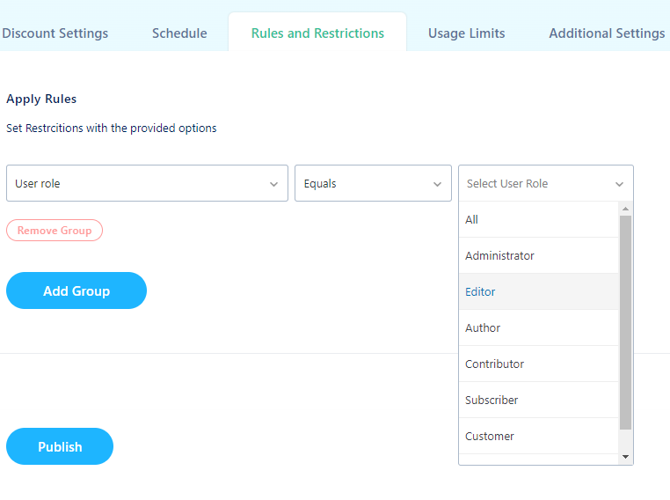The height and width of the screenshot is (500, 670).
Task: Select Administrator from the role list
Action: [x=539, y=255]
